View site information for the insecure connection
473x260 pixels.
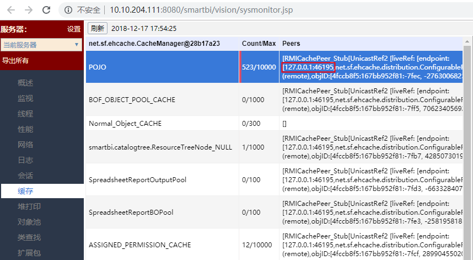68,10
